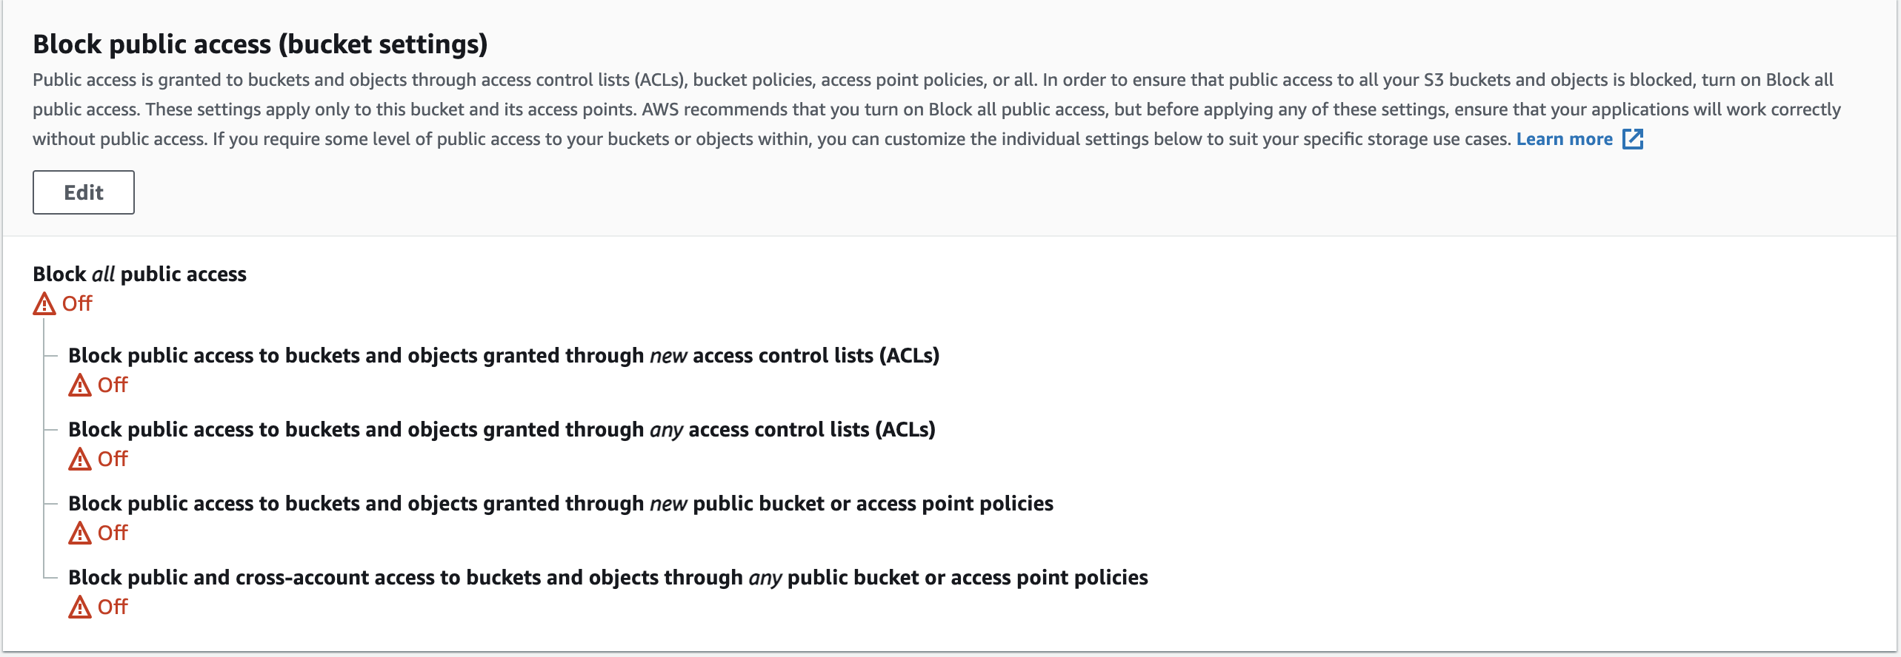Image resolution: width=1901 pixels, height=657 pixels.
Task: Click Off status for cross-account access setting
Action: click(x=113, y=607)
